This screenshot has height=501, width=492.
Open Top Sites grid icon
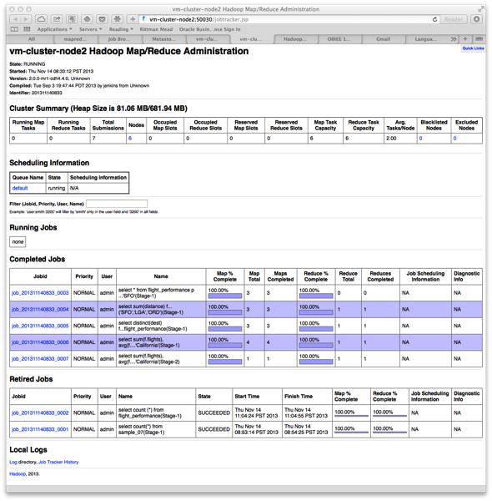point(28,29)
